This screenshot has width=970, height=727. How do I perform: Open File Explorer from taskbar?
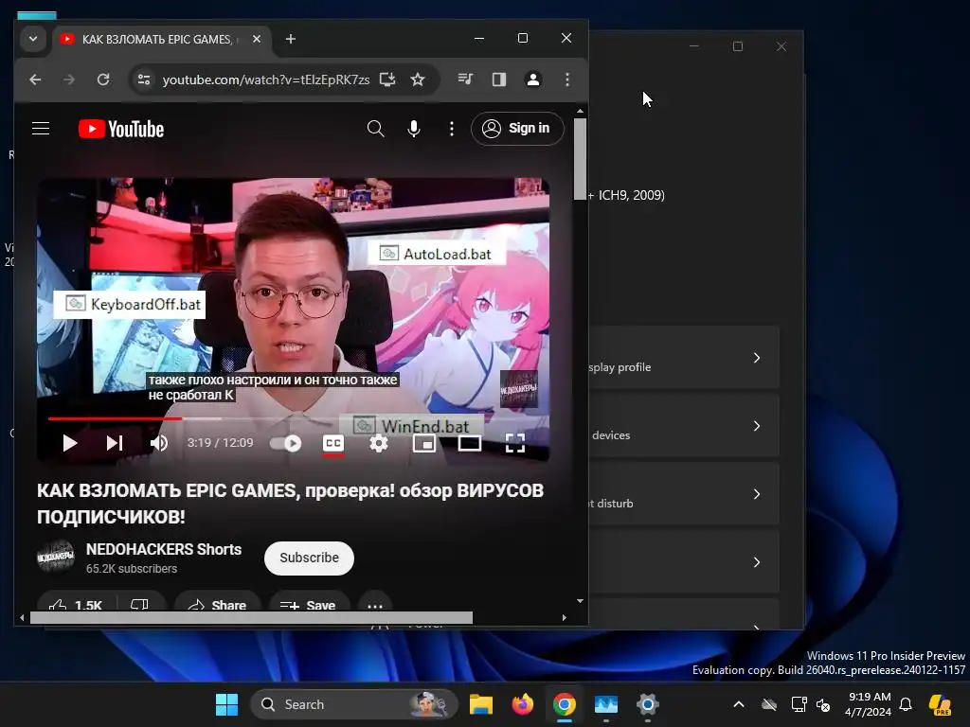pyautogui.click(x=481, y=704)
